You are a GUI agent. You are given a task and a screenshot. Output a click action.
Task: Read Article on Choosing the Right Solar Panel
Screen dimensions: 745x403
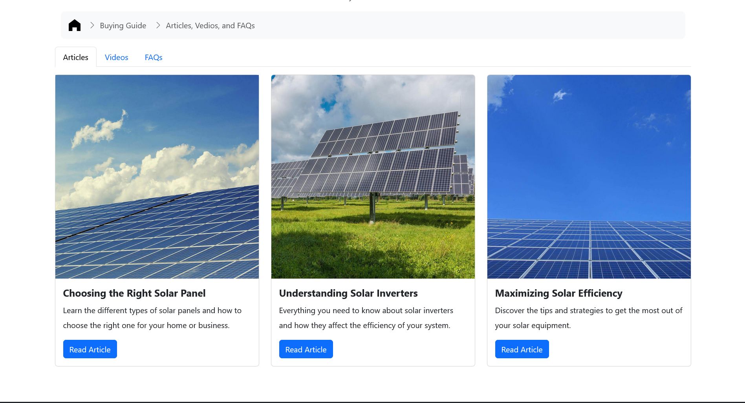click(90, 349)
